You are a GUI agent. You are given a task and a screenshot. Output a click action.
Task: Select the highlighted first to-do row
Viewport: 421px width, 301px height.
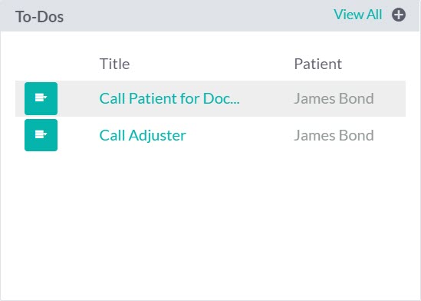pyautogui.click(x=210, y=98)
